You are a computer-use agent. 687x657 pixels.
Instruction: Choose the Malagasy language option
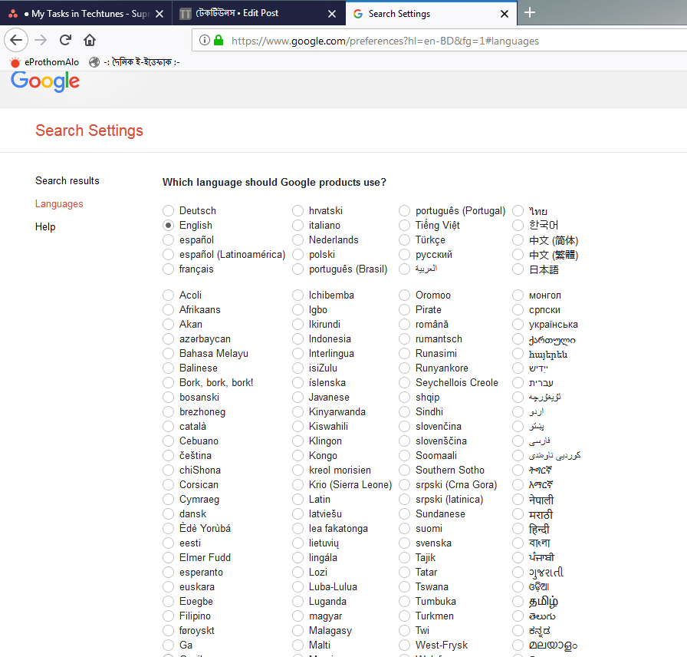[298, 631]
